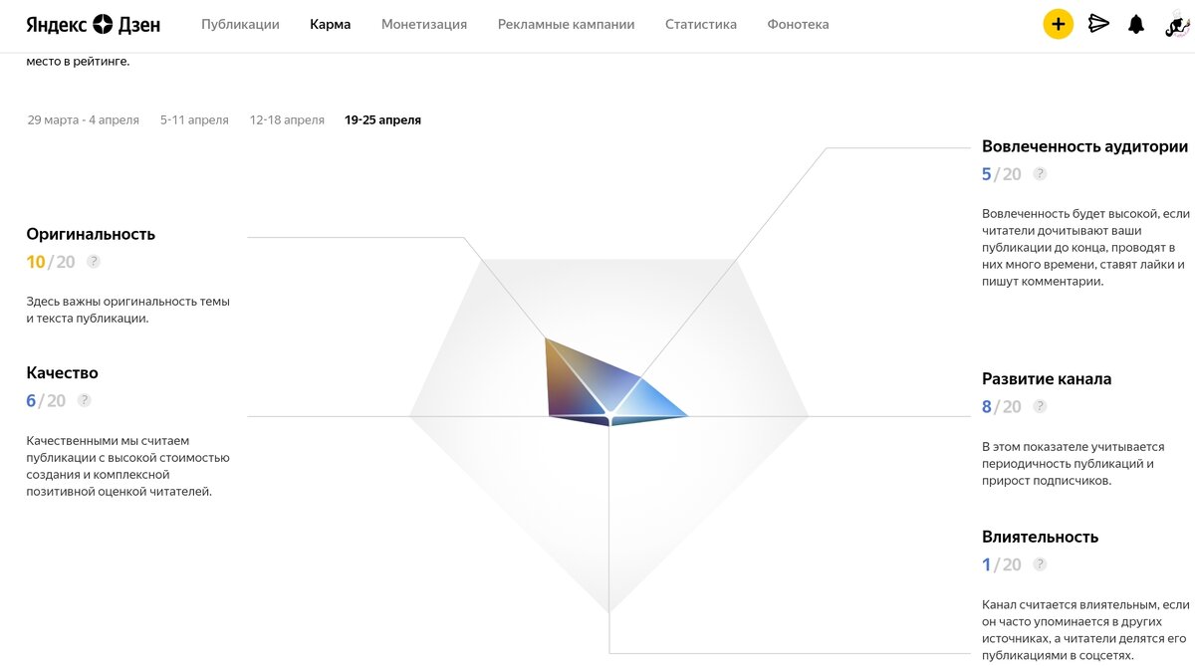Click Вовлеченность аудитории heading

click(x=1084, y=146)
